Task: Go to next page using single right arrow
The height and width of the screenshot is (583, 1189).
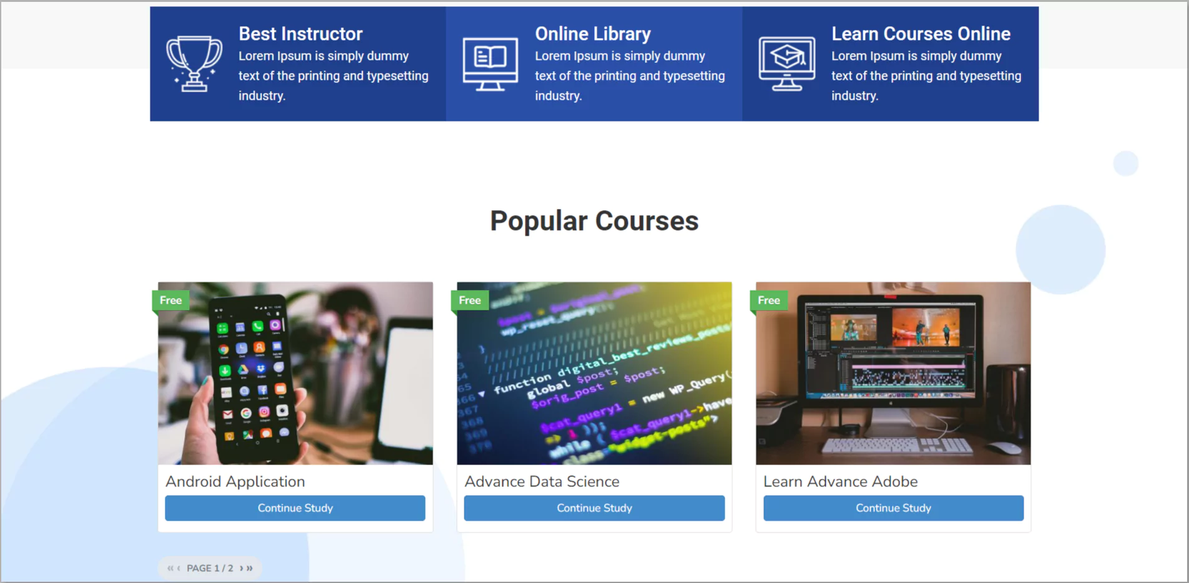Action: pos(242,568)
